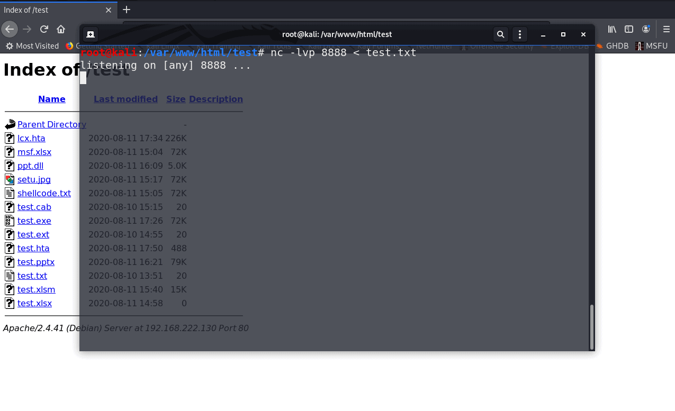
Task: Open the setu.jpg file link
Action: pos(34,179)
